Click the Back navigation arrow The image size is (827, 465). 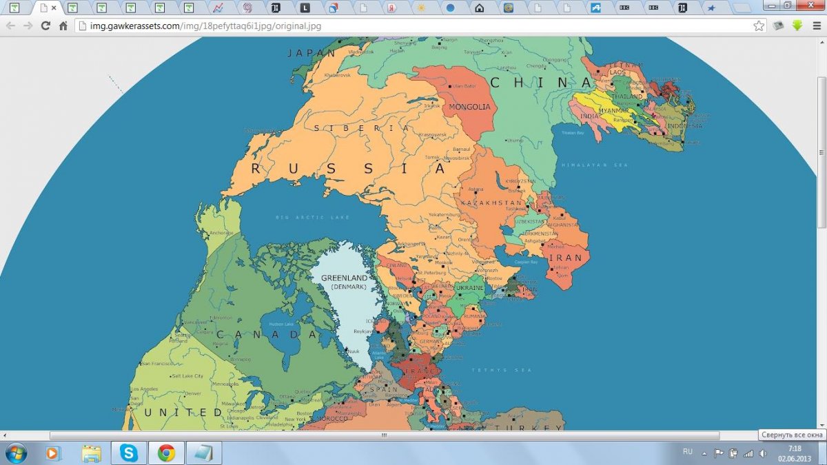(x=10, y=26)
